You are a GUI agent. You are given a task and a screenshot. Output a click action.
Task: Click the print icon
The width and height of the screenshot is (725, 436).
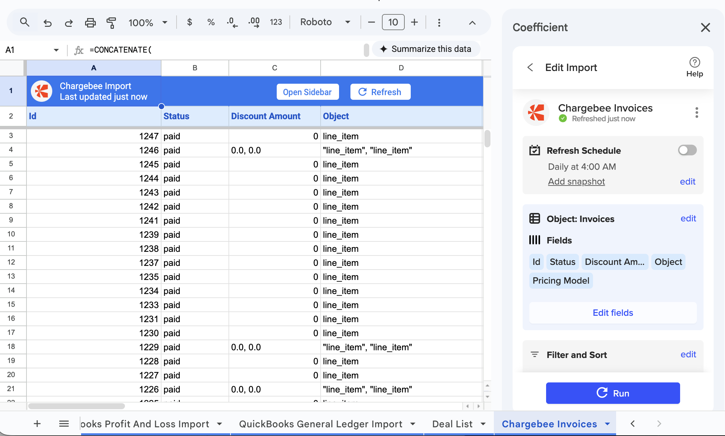(90, 23)
